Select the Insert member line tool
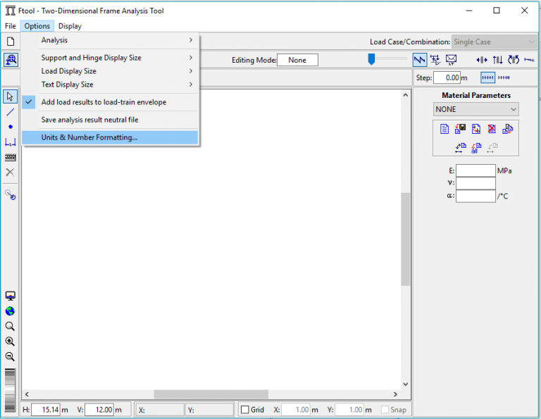The height and width of the screenshot is (419, 541). pyautogui.click(x=11, y=112)
